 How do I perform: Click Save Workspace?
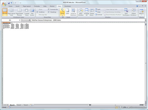[x=126, y=12]
